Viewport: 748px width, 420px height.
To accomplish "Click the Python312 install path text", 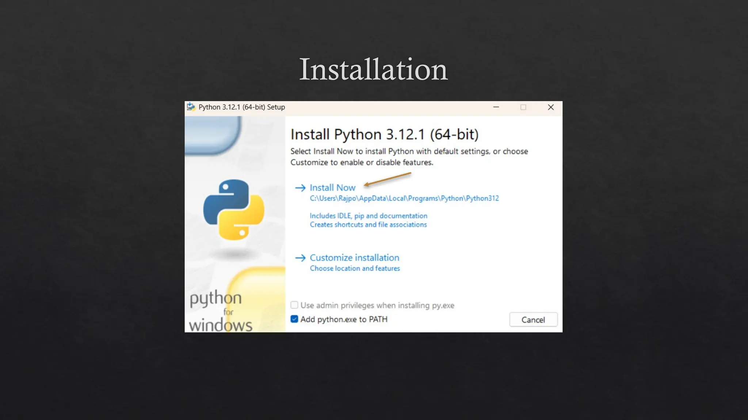I will point(404,198).
